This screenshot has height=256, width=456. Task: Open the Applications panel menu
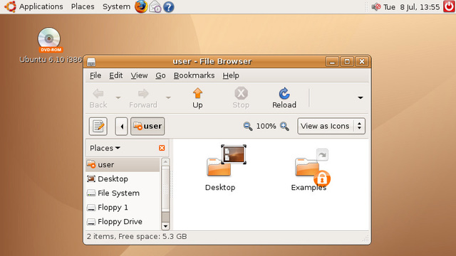click(x=34, y=6)
